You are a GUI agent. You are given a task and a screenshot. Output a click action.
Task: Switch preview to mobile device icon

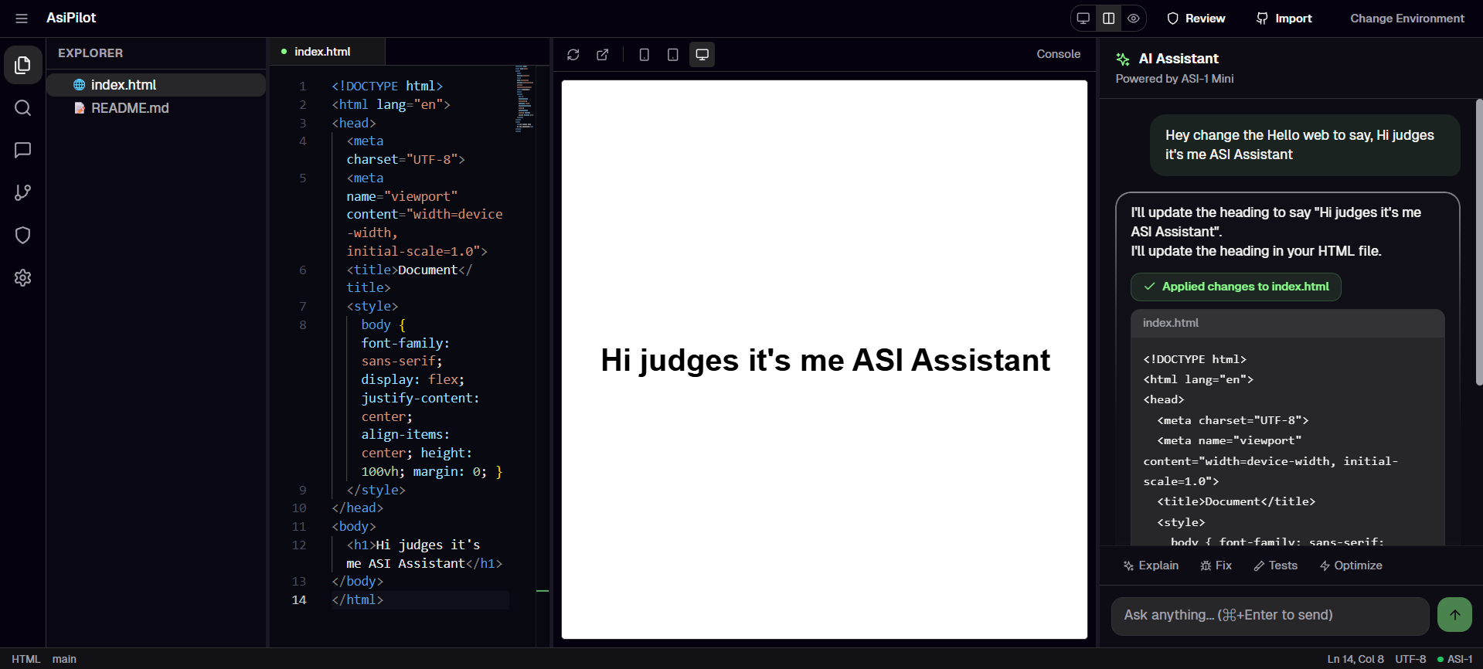point(644,55)
